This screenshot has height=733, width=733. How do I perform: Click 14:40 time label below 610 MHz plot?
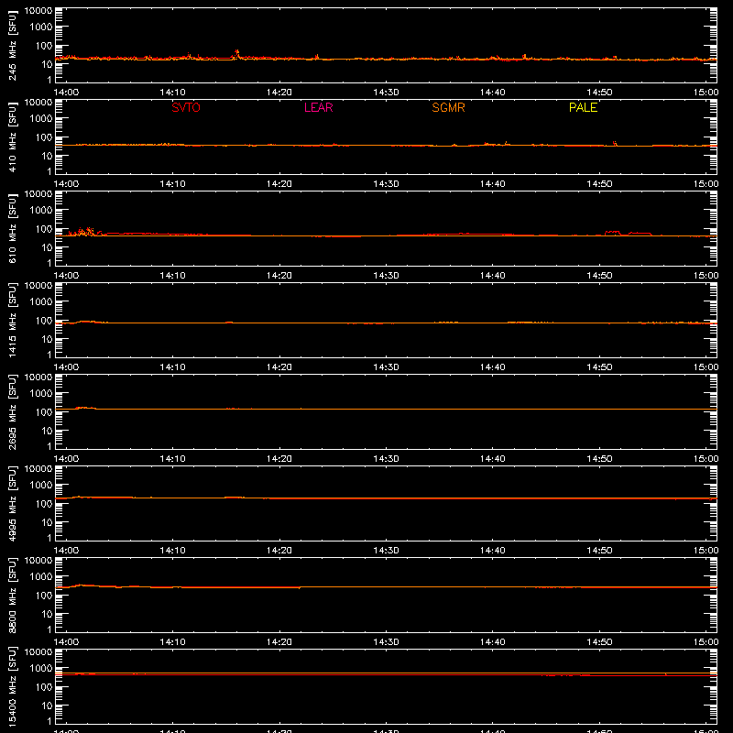[493, 276]
